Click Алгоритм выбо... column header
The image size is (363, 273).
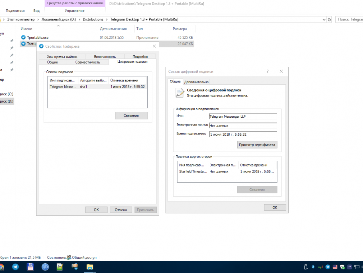[93, 80]
